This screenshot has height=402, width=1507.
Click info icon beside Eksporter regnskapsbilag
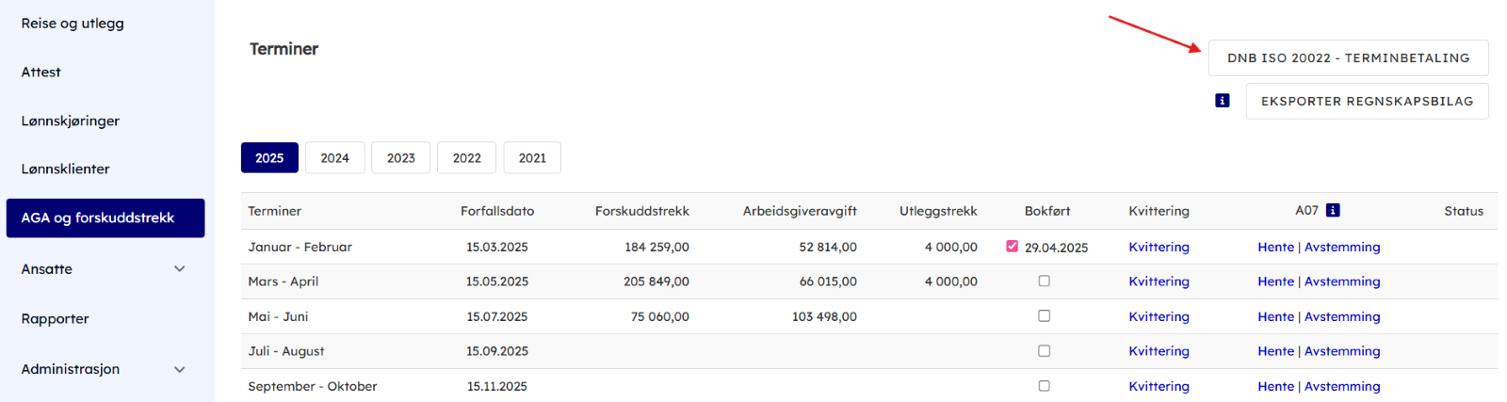1222,101
